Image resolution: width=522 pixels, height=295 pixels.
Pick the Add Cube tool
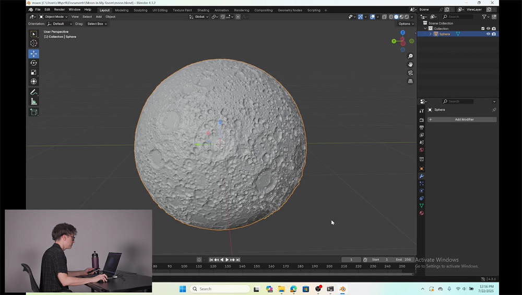coord(34,112)
